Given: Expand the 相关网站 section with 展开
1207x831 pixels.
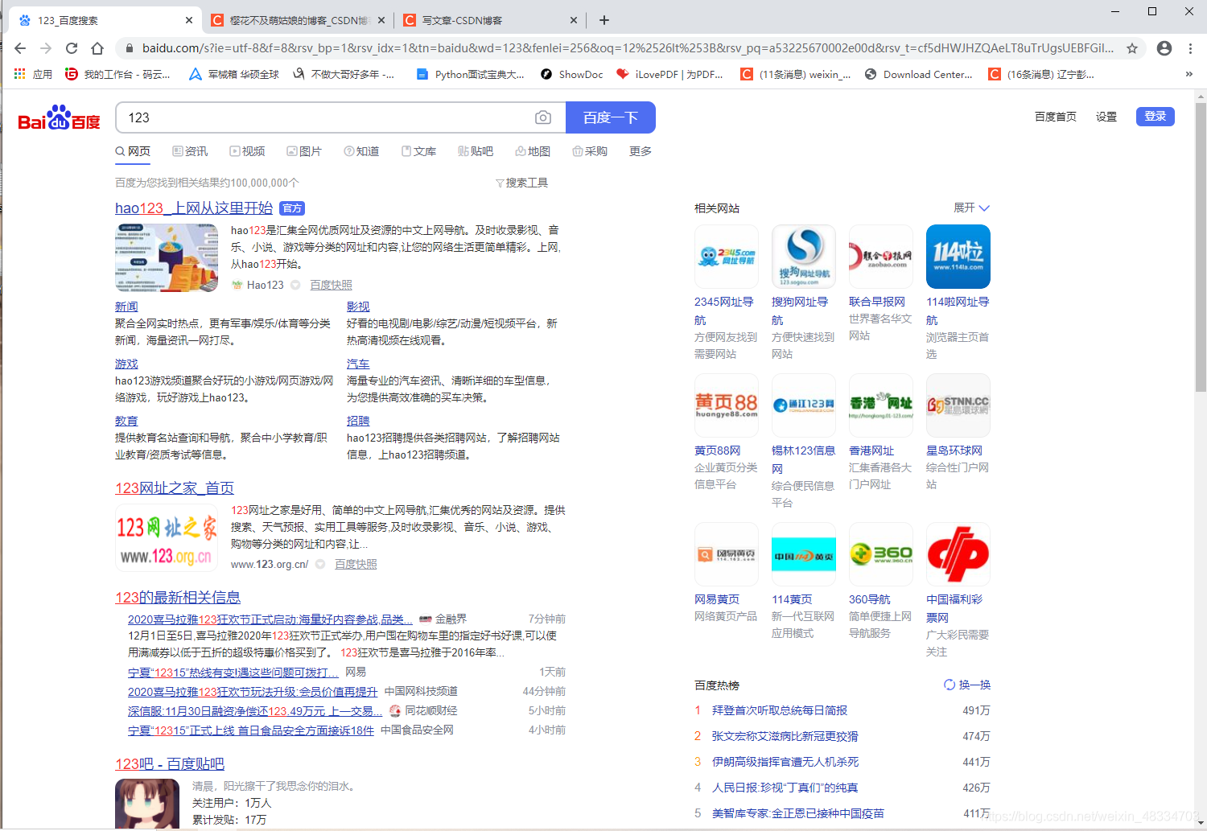Looking at the screenshot, I should (x=971, y=208).
